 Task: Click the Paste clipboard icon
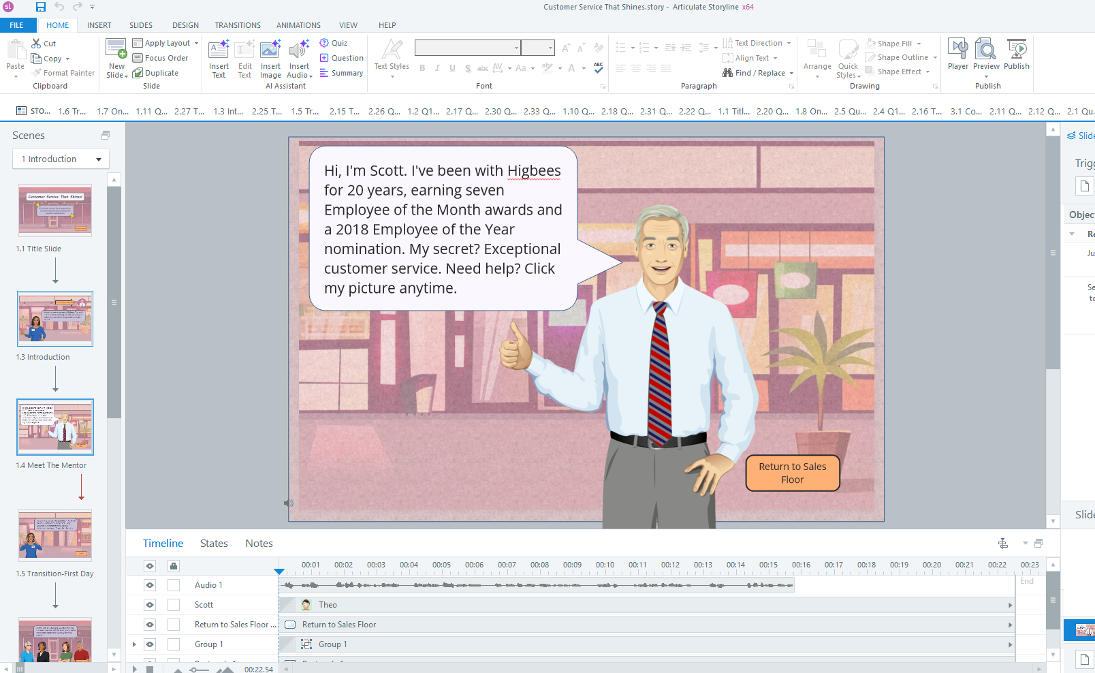coord(15,50)
